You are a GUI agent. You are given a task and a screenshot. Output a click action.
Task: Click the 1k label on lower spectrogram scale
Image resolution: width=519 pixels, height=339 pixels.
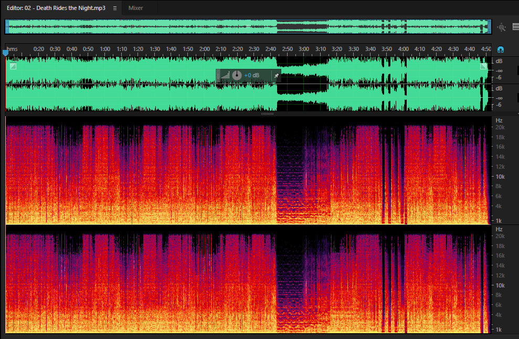[499, 330]
